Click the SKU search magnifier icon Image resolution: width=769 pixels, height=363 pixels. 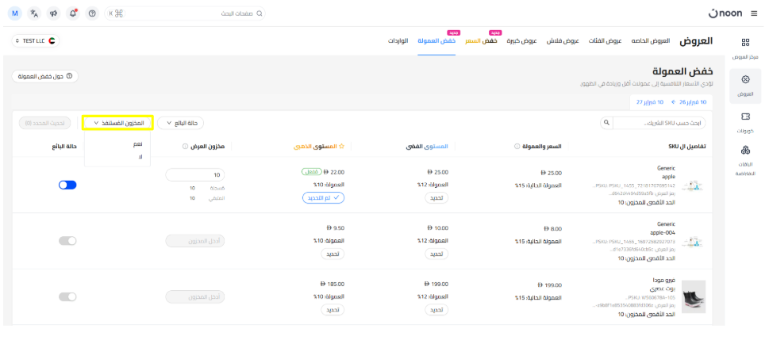pyautogui.click(x=607, y=123)
